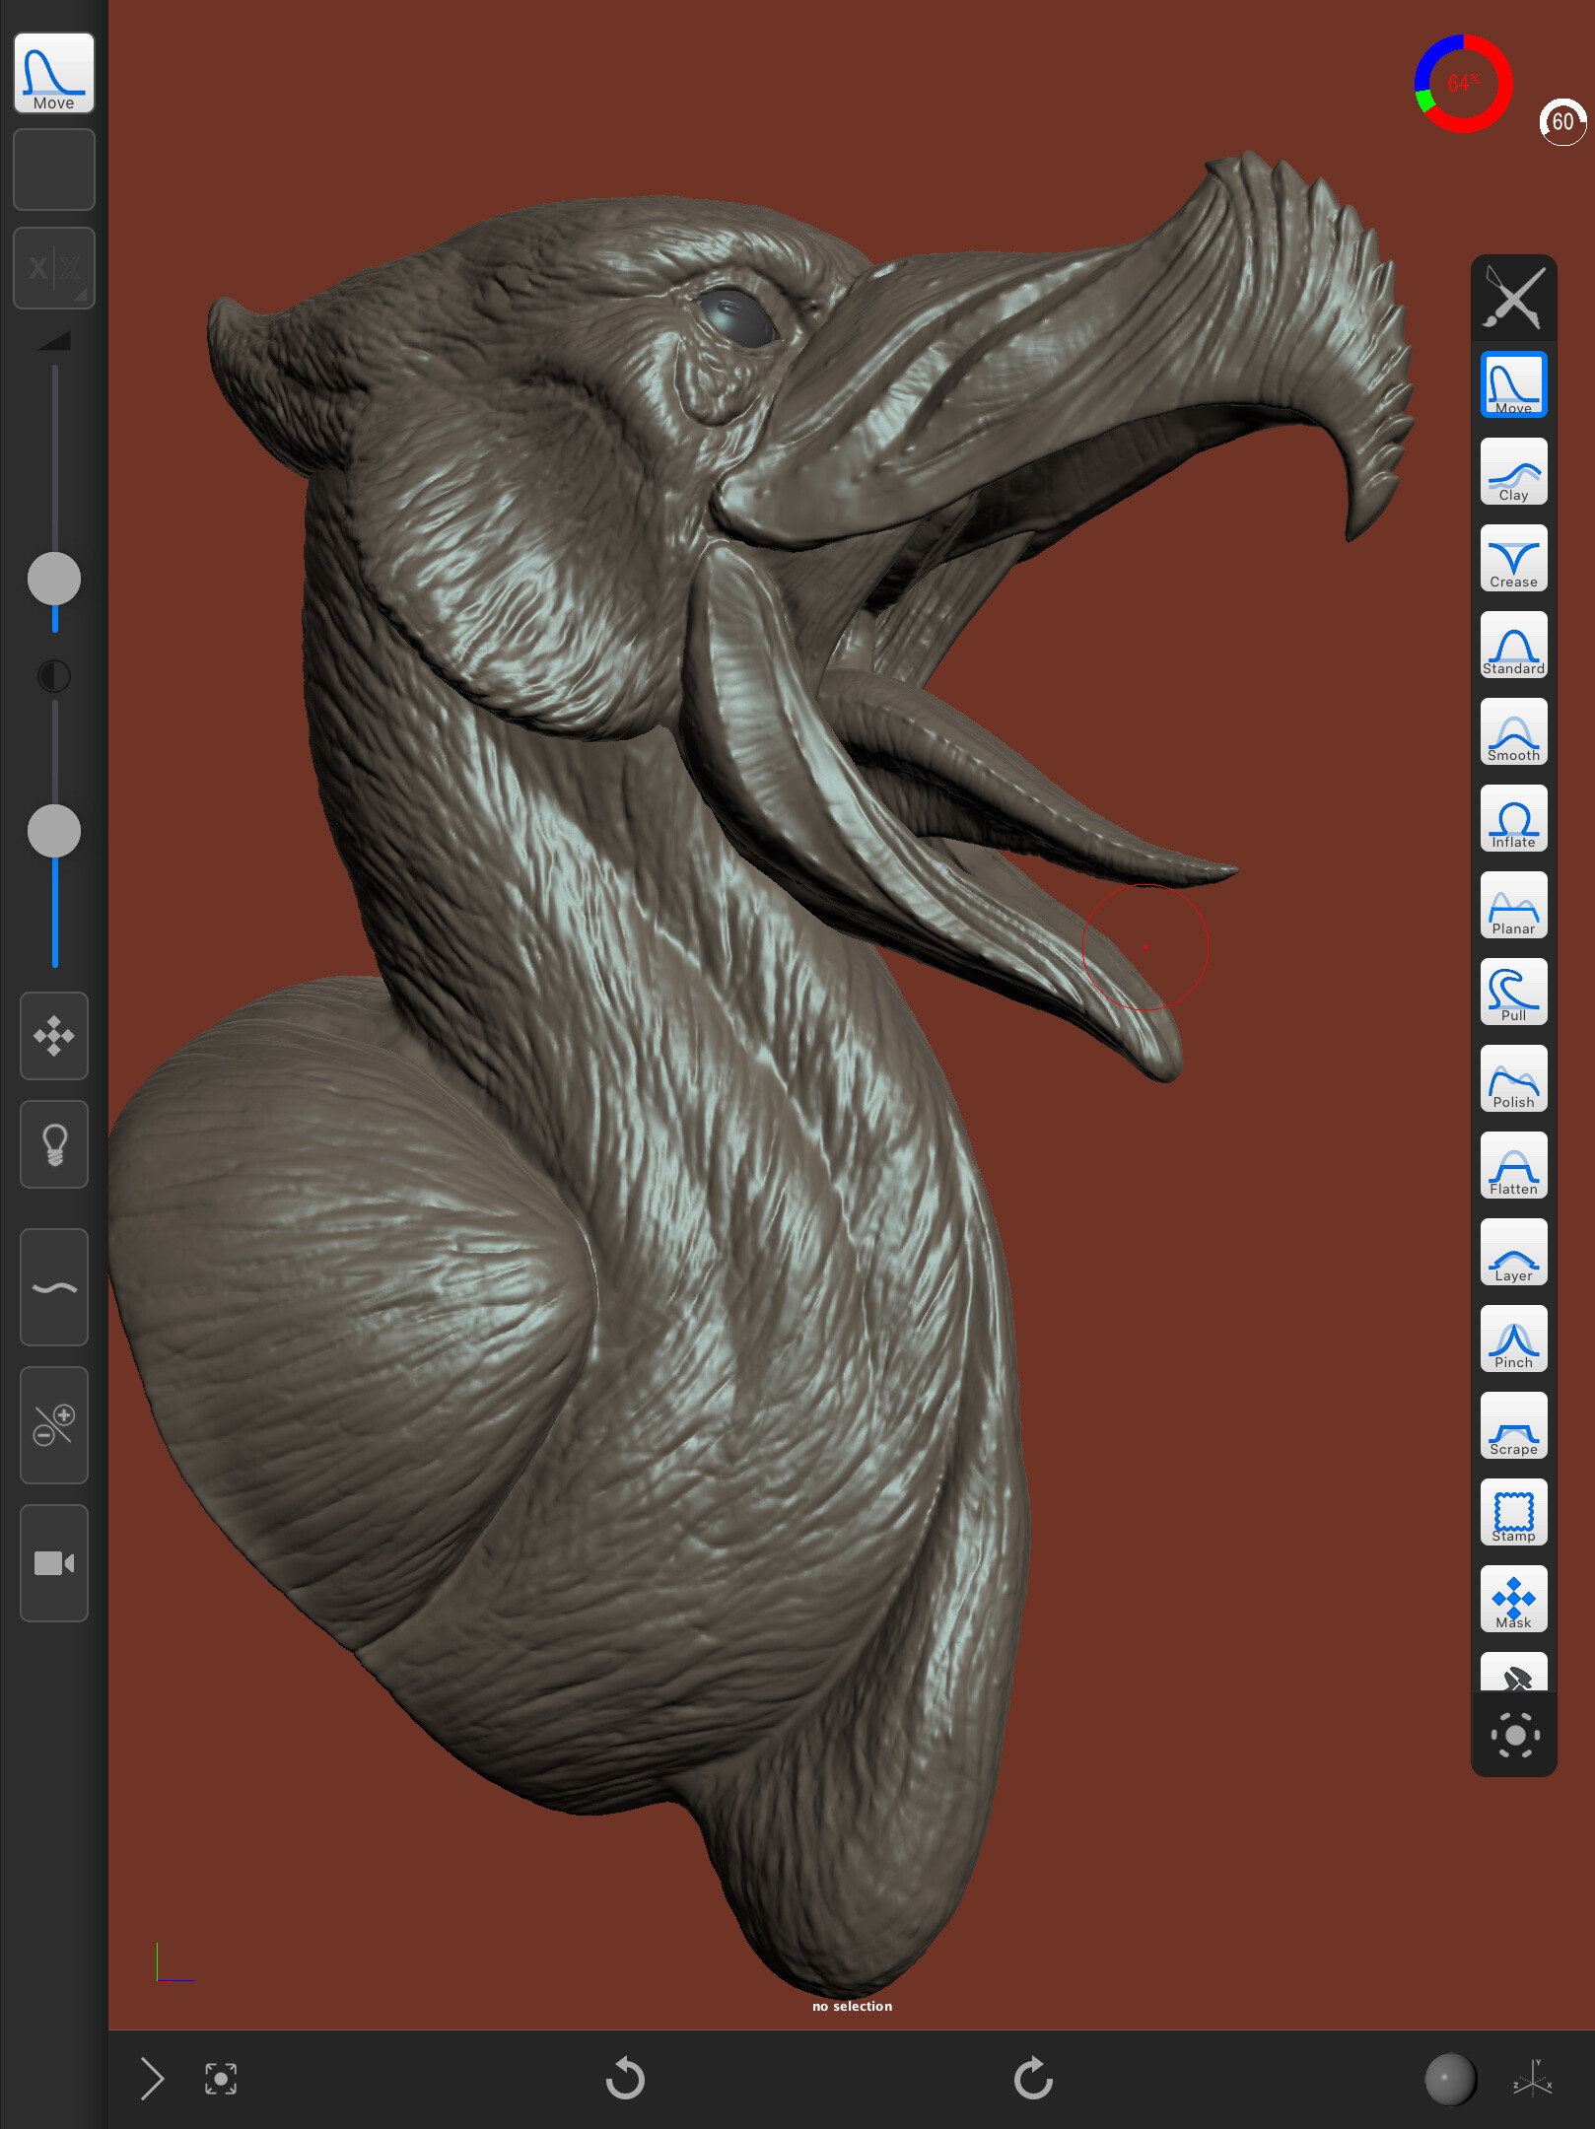Screen dimensions: 1595x2129
Task: Toggle brush invert add/subtract button
Action: 54,1424
